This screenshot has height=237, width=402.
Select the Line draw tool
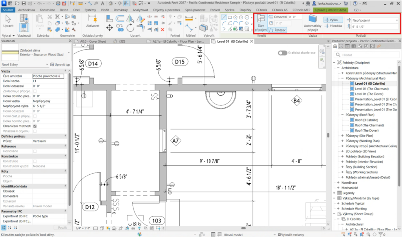tap(224, 17)
